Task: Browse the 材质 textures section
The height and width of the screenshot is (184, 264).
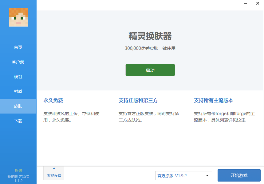Action: pyautogui.click(x=18, y=91)
